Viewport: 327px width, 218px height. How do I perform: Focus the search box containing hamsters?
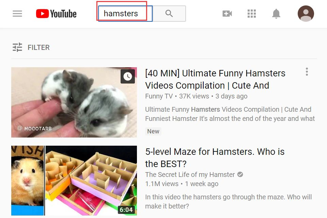pyautogui.click(x=126, y=14)
